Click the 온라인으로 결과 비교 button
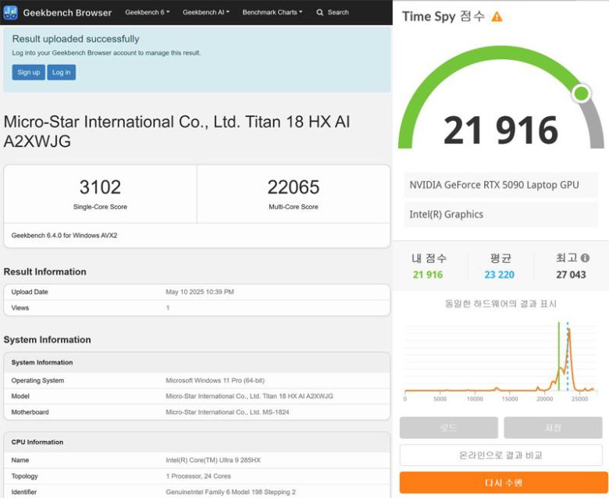The image size is (609, 498). point(500,455)
